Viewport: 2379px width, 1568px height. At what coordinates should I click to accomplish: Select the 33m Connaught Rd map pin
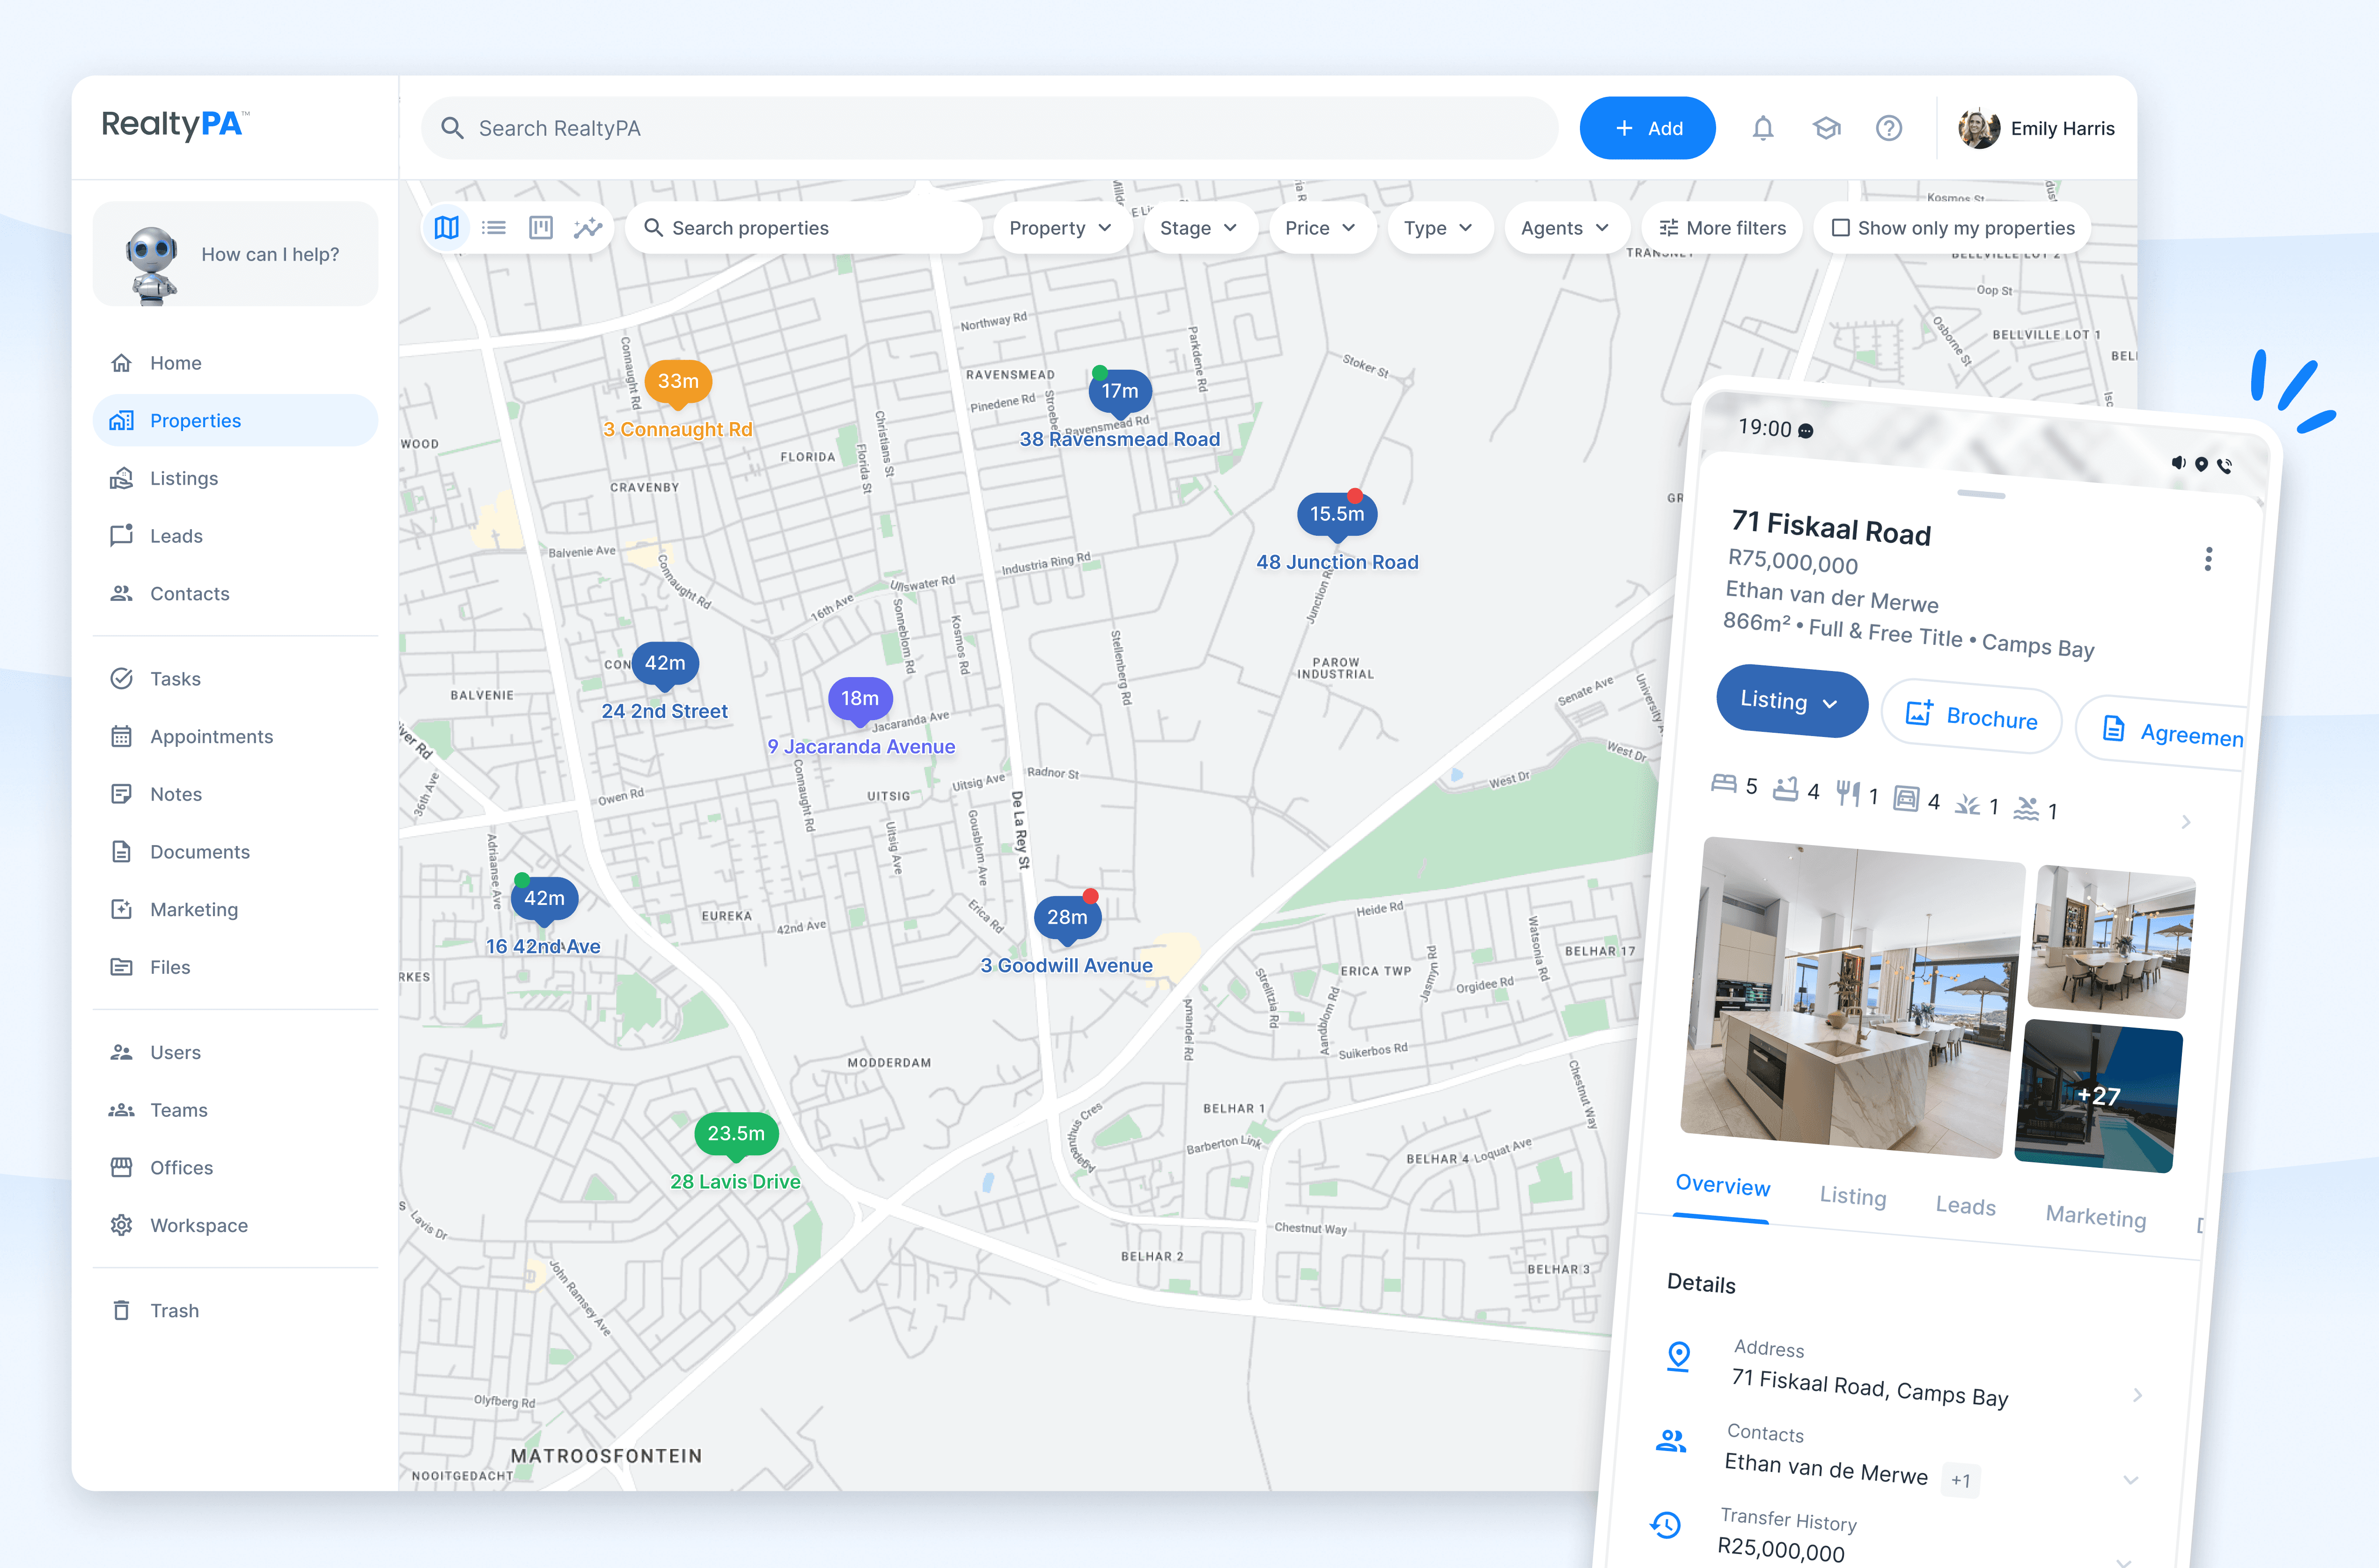point(678,383)
